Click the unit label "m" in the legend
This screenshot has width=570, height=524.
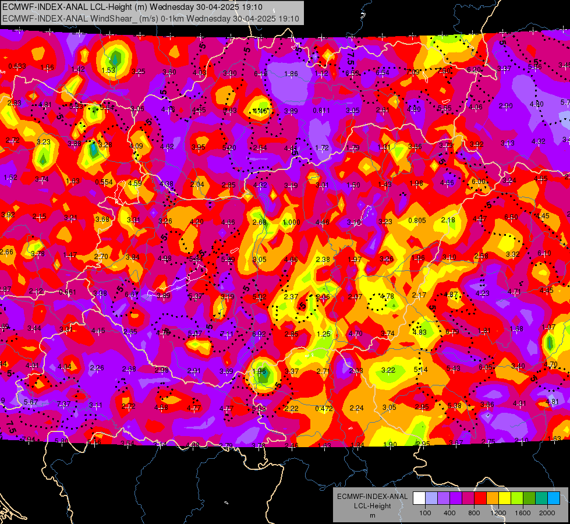[x=372, y=516]
